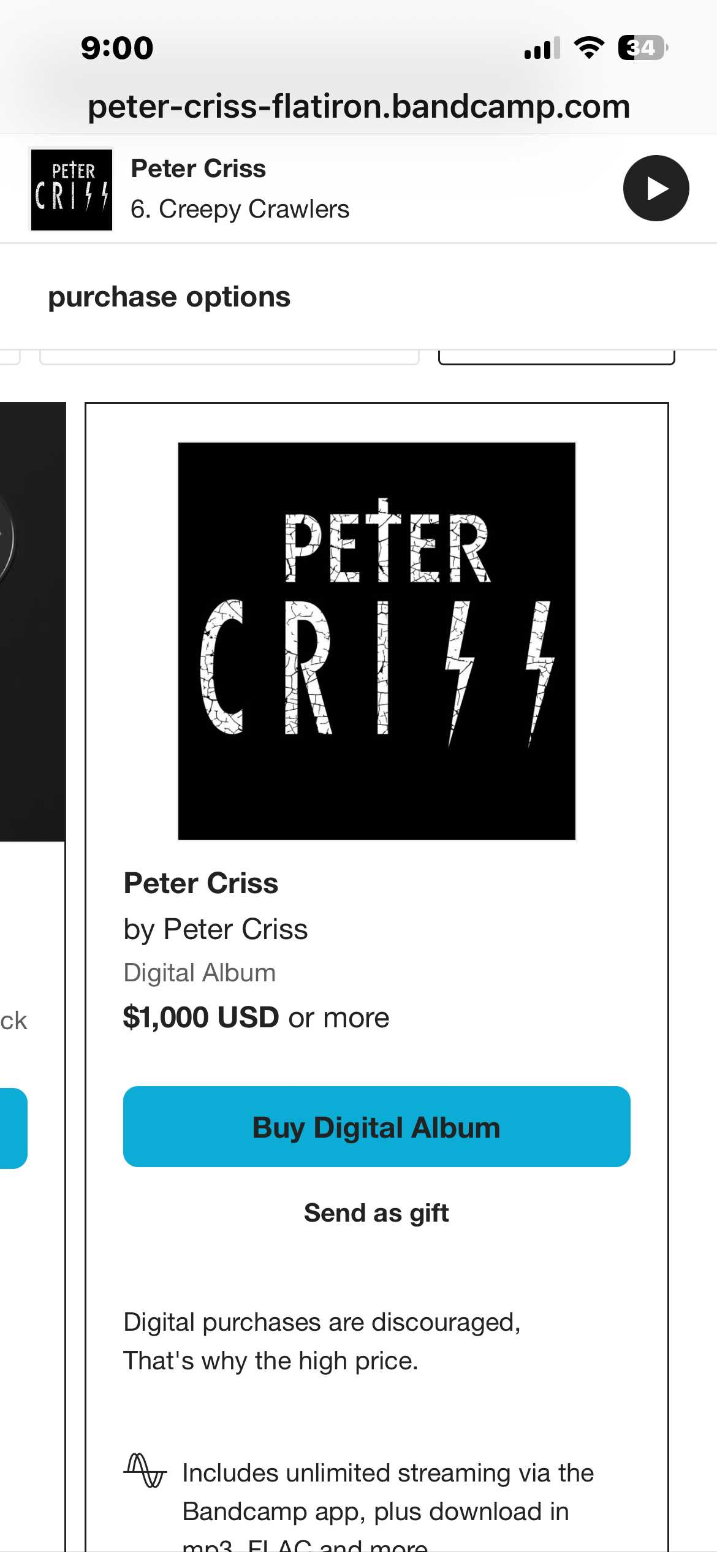Tap the small album thumbnail in mini player
717x1552 pixels.
click(x=72, y=190)
